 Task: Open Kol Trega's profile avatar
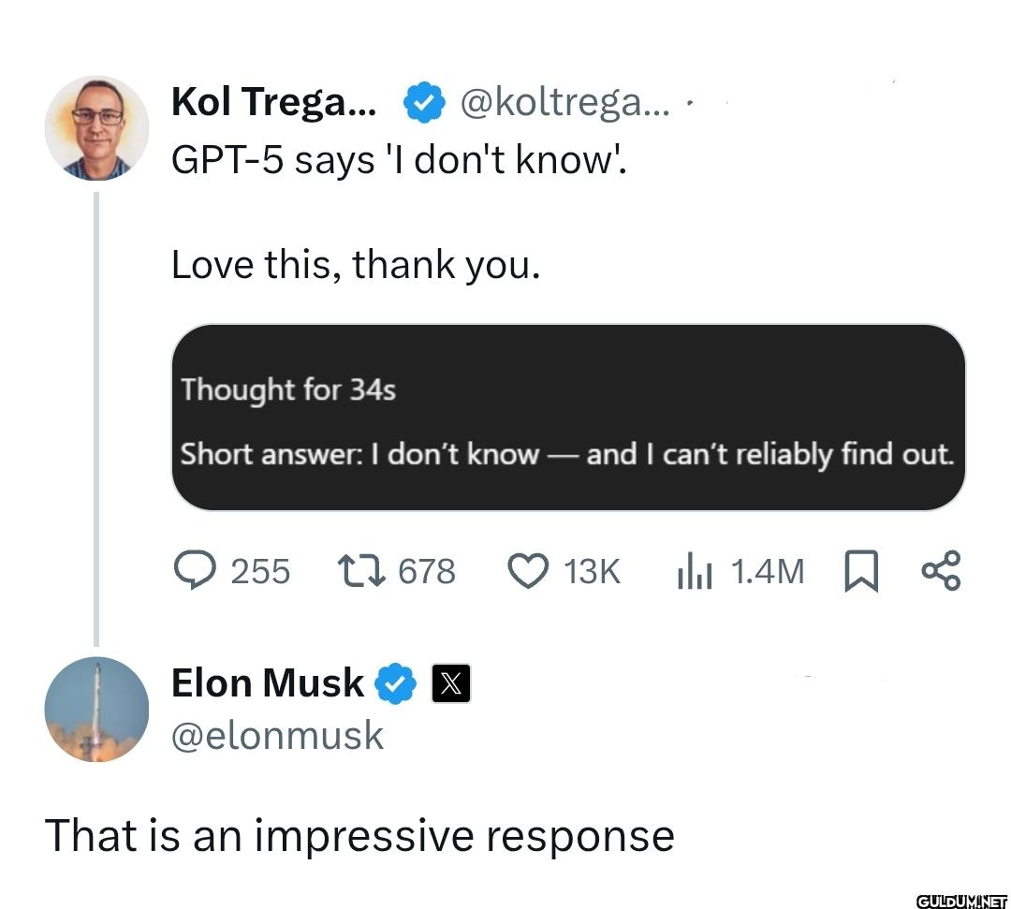(96, 127)
